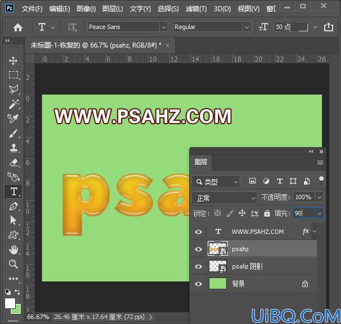Select the Pen tool
This screenshot has height=324, width=341.
click(x=13, y=206)
